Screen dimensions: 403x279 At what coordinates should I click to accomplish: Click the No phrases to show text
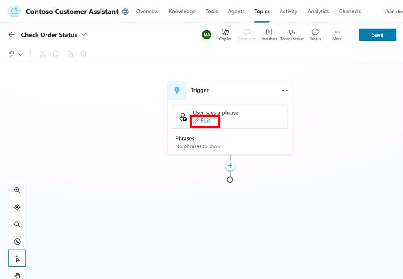(x=198, y=146)
